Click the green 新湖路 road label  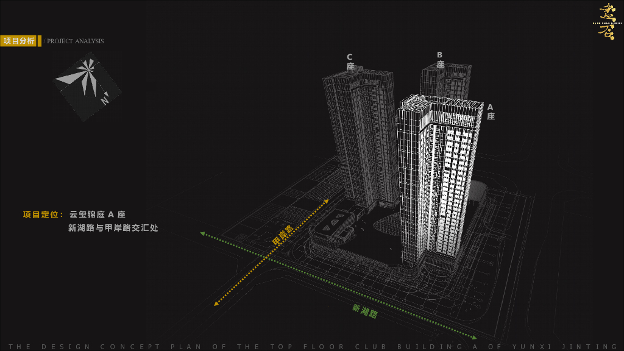365,311
